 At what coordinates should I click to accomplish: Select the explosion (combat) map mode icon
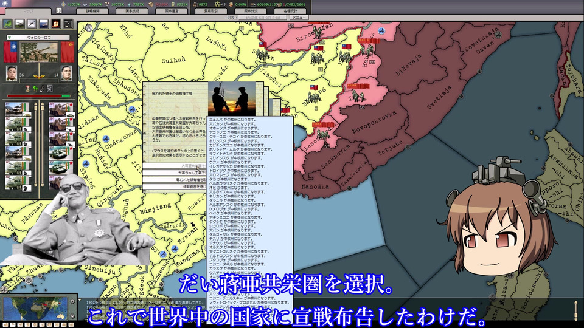point(56,24)
